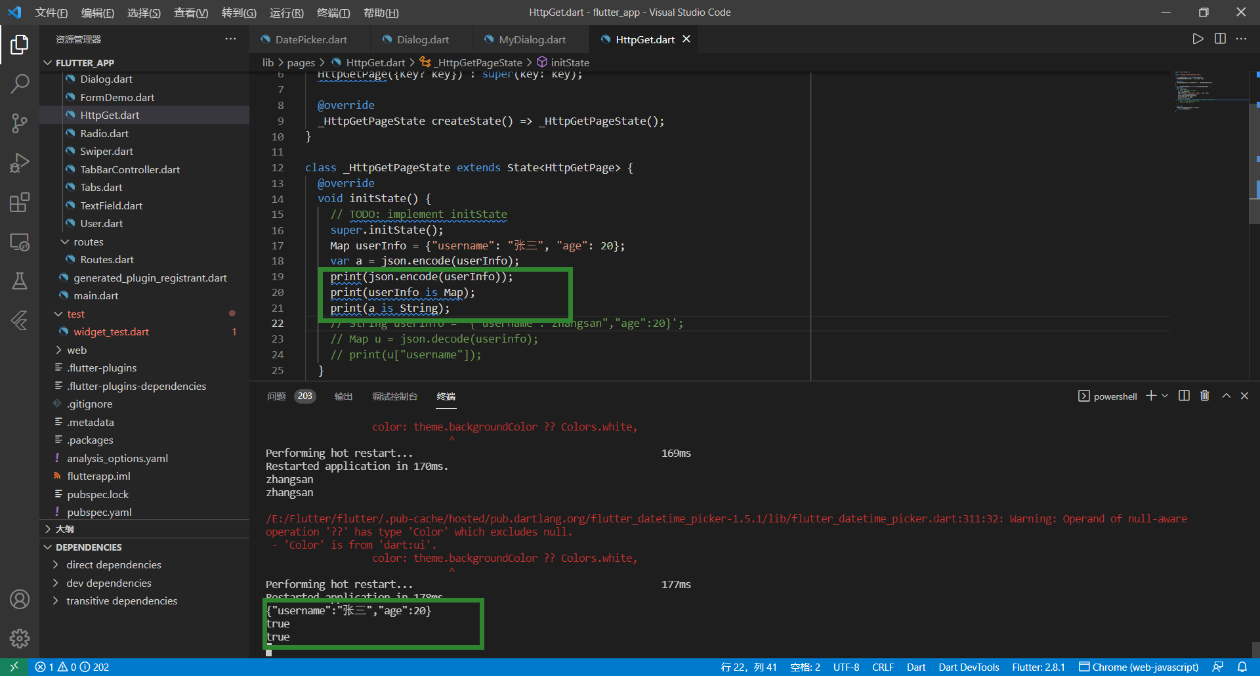
Task: Go to line via 行 22, 列 41
Action: [x=749, y=667]
